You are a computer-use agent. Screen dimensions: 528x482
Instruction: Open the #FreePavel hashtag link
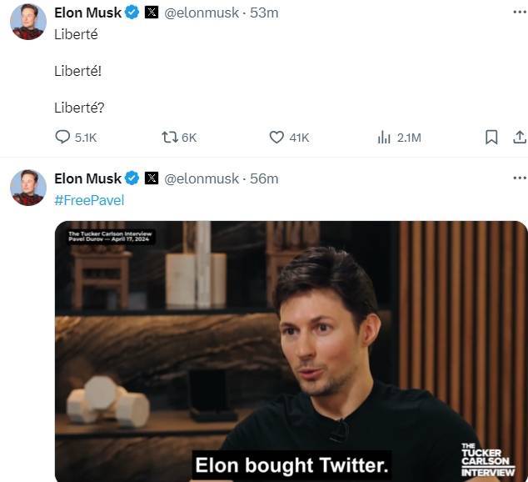coord(89,200)
